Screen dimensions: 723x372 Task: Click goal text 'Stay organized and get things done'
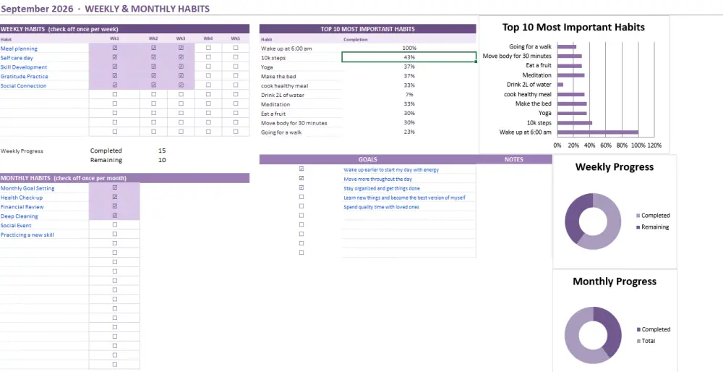382,188
